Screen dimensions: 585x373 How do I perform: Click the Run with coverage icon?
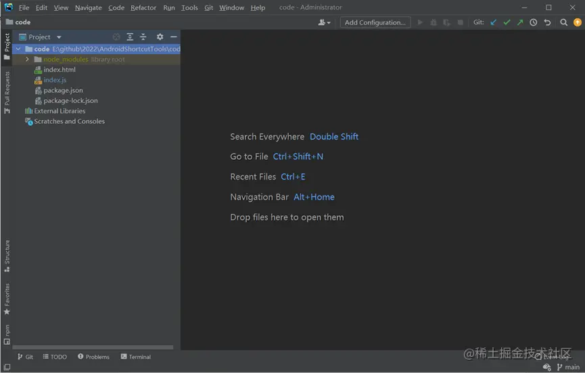(x=446, y=22)
